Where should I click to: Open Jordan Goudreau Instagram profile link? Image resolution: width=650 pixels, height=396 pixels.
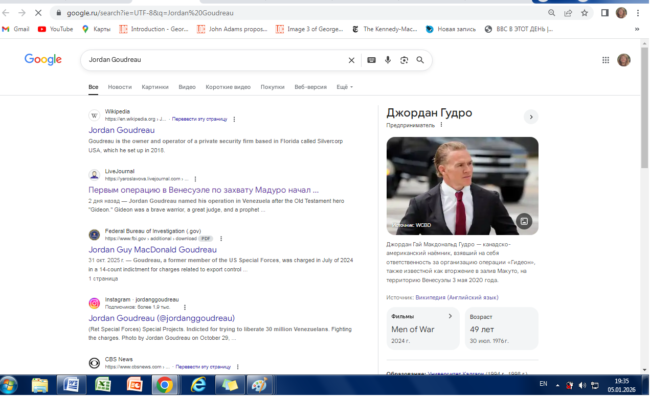(162, 318)
